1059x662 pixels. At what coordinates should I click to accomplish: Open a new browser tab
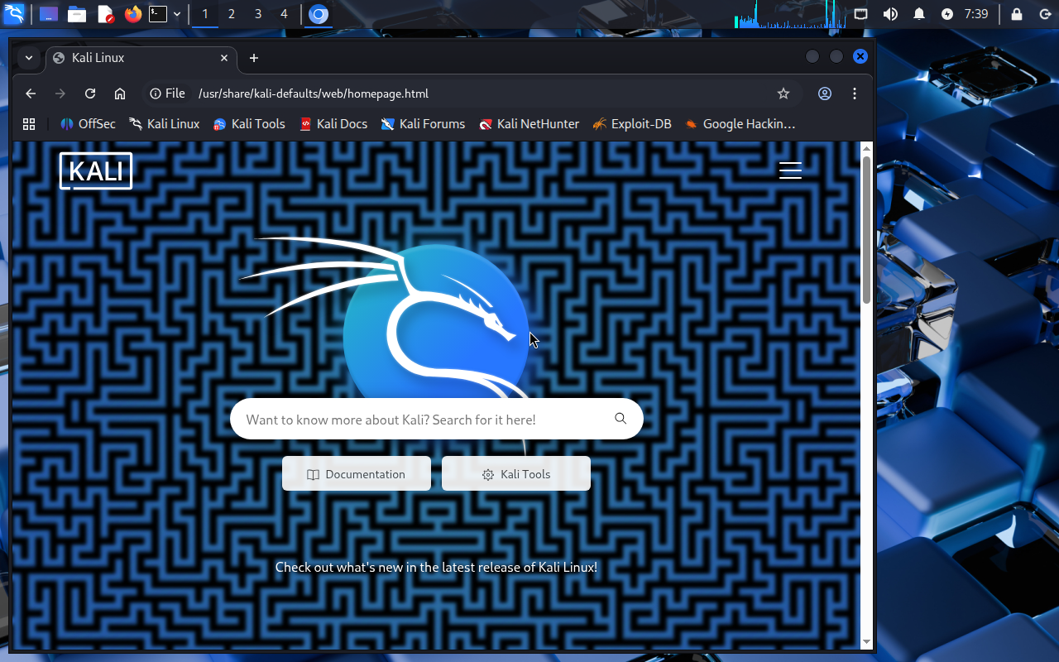click(254, 58)
